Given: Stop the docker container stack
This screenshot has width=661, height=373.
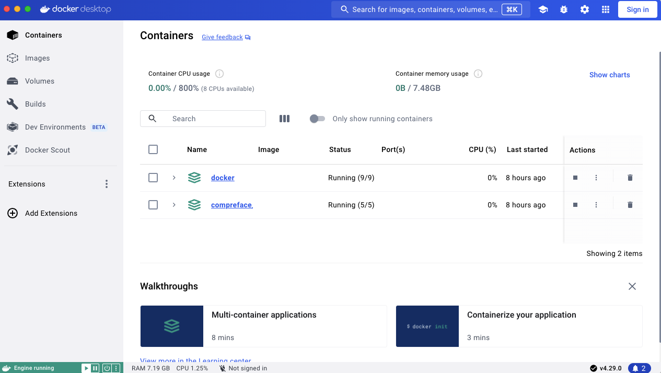Looking at the screenshot, I should (575, 178).
